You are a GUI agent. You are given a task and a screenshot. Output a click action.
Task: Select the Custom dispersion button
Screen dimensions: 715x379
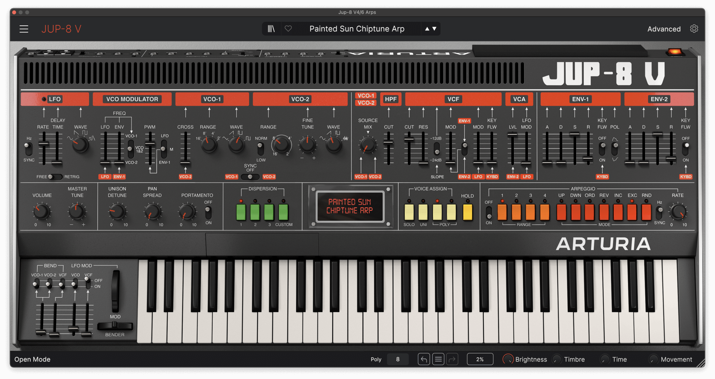tap(283, 212)
